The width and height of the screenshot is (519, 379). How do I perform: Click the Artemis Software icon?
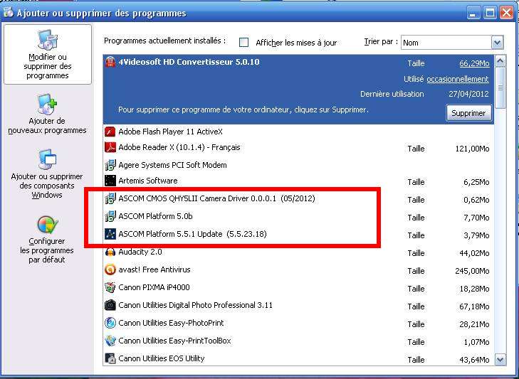(x=110, y=181)
